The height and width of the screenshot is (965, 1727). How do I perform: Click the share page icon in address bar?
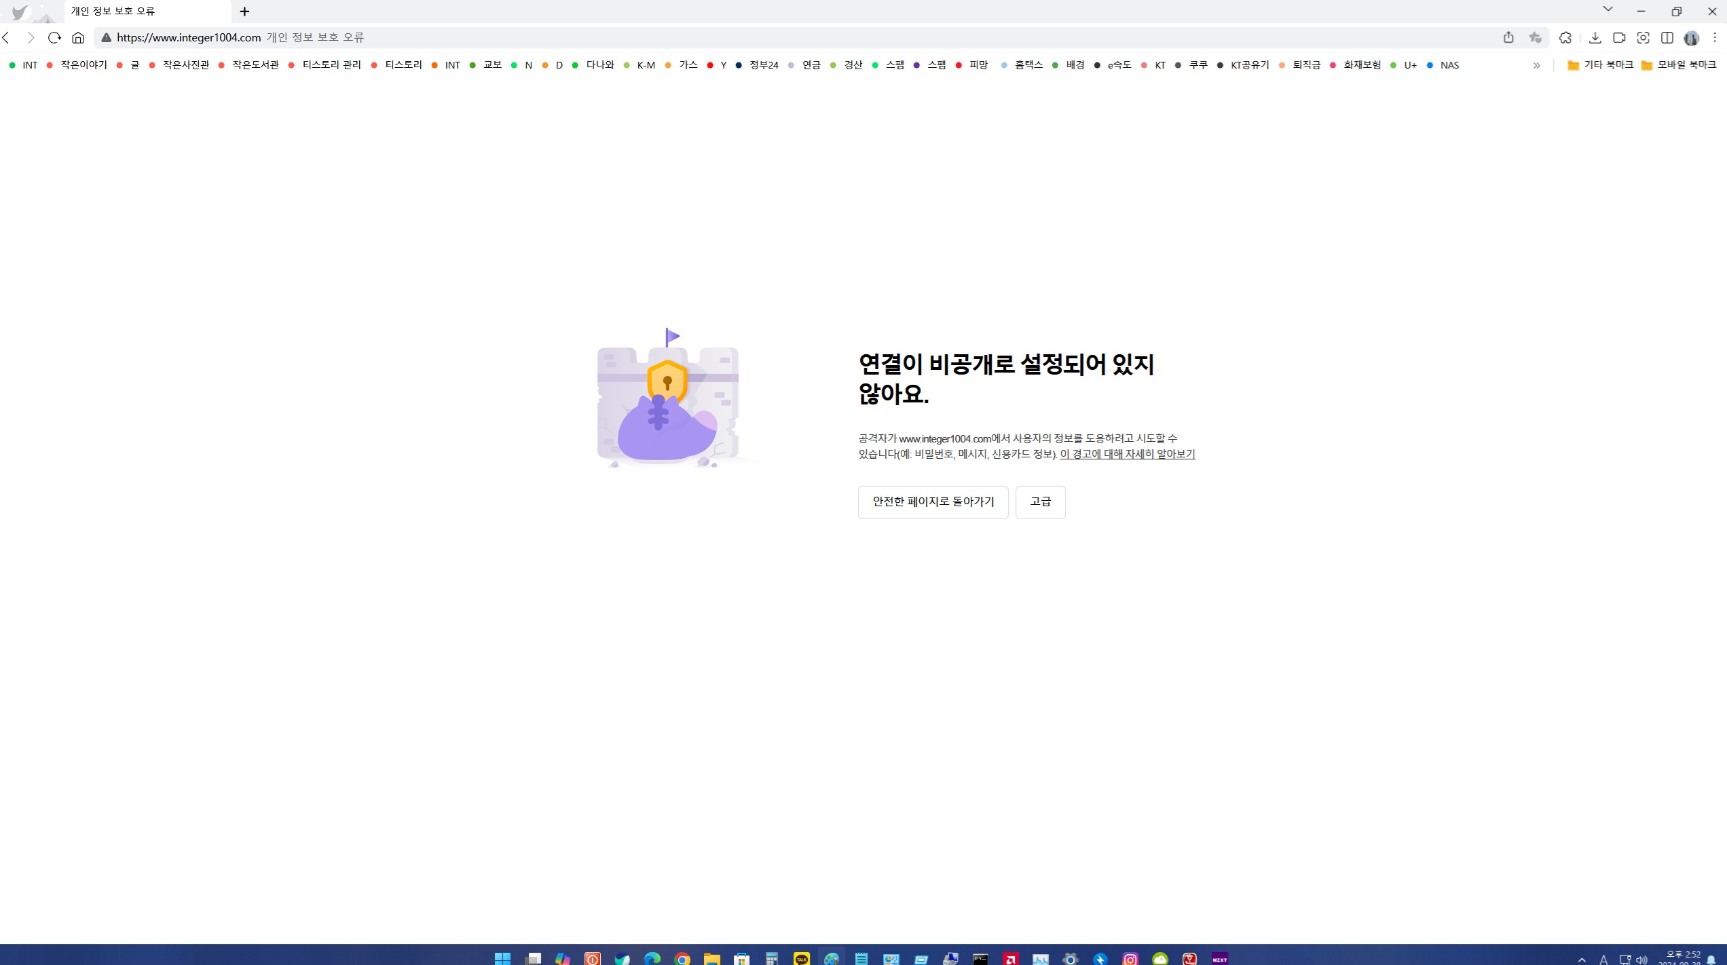(x=1508, y=37)
